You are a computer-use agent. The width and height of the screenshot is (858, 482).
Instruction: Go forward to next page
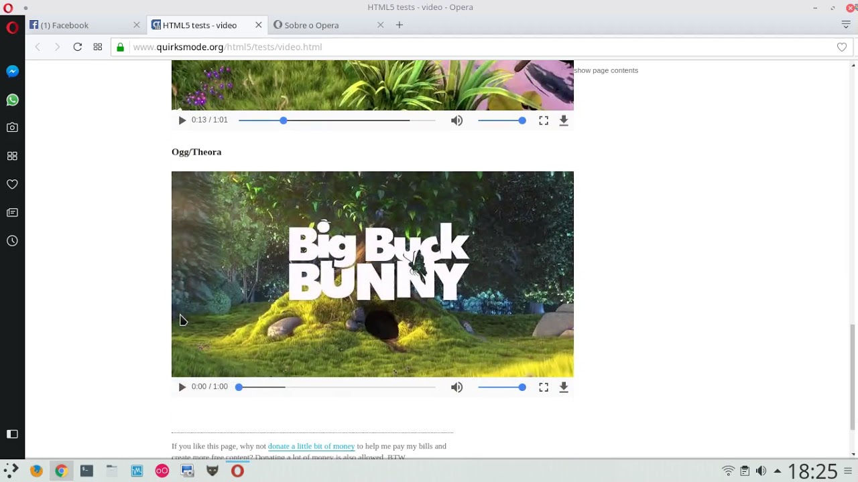pyautogui.click(x=57, y=47)
